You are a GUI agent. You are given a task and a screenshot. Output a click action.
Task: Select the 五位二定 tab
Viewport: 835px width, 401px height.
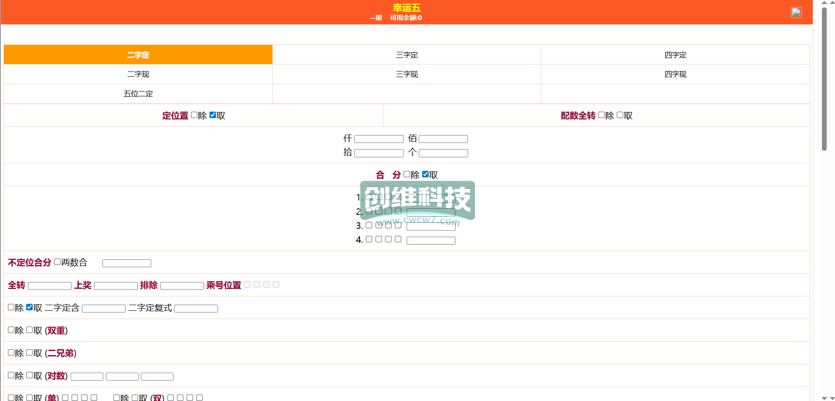(138, 94)
